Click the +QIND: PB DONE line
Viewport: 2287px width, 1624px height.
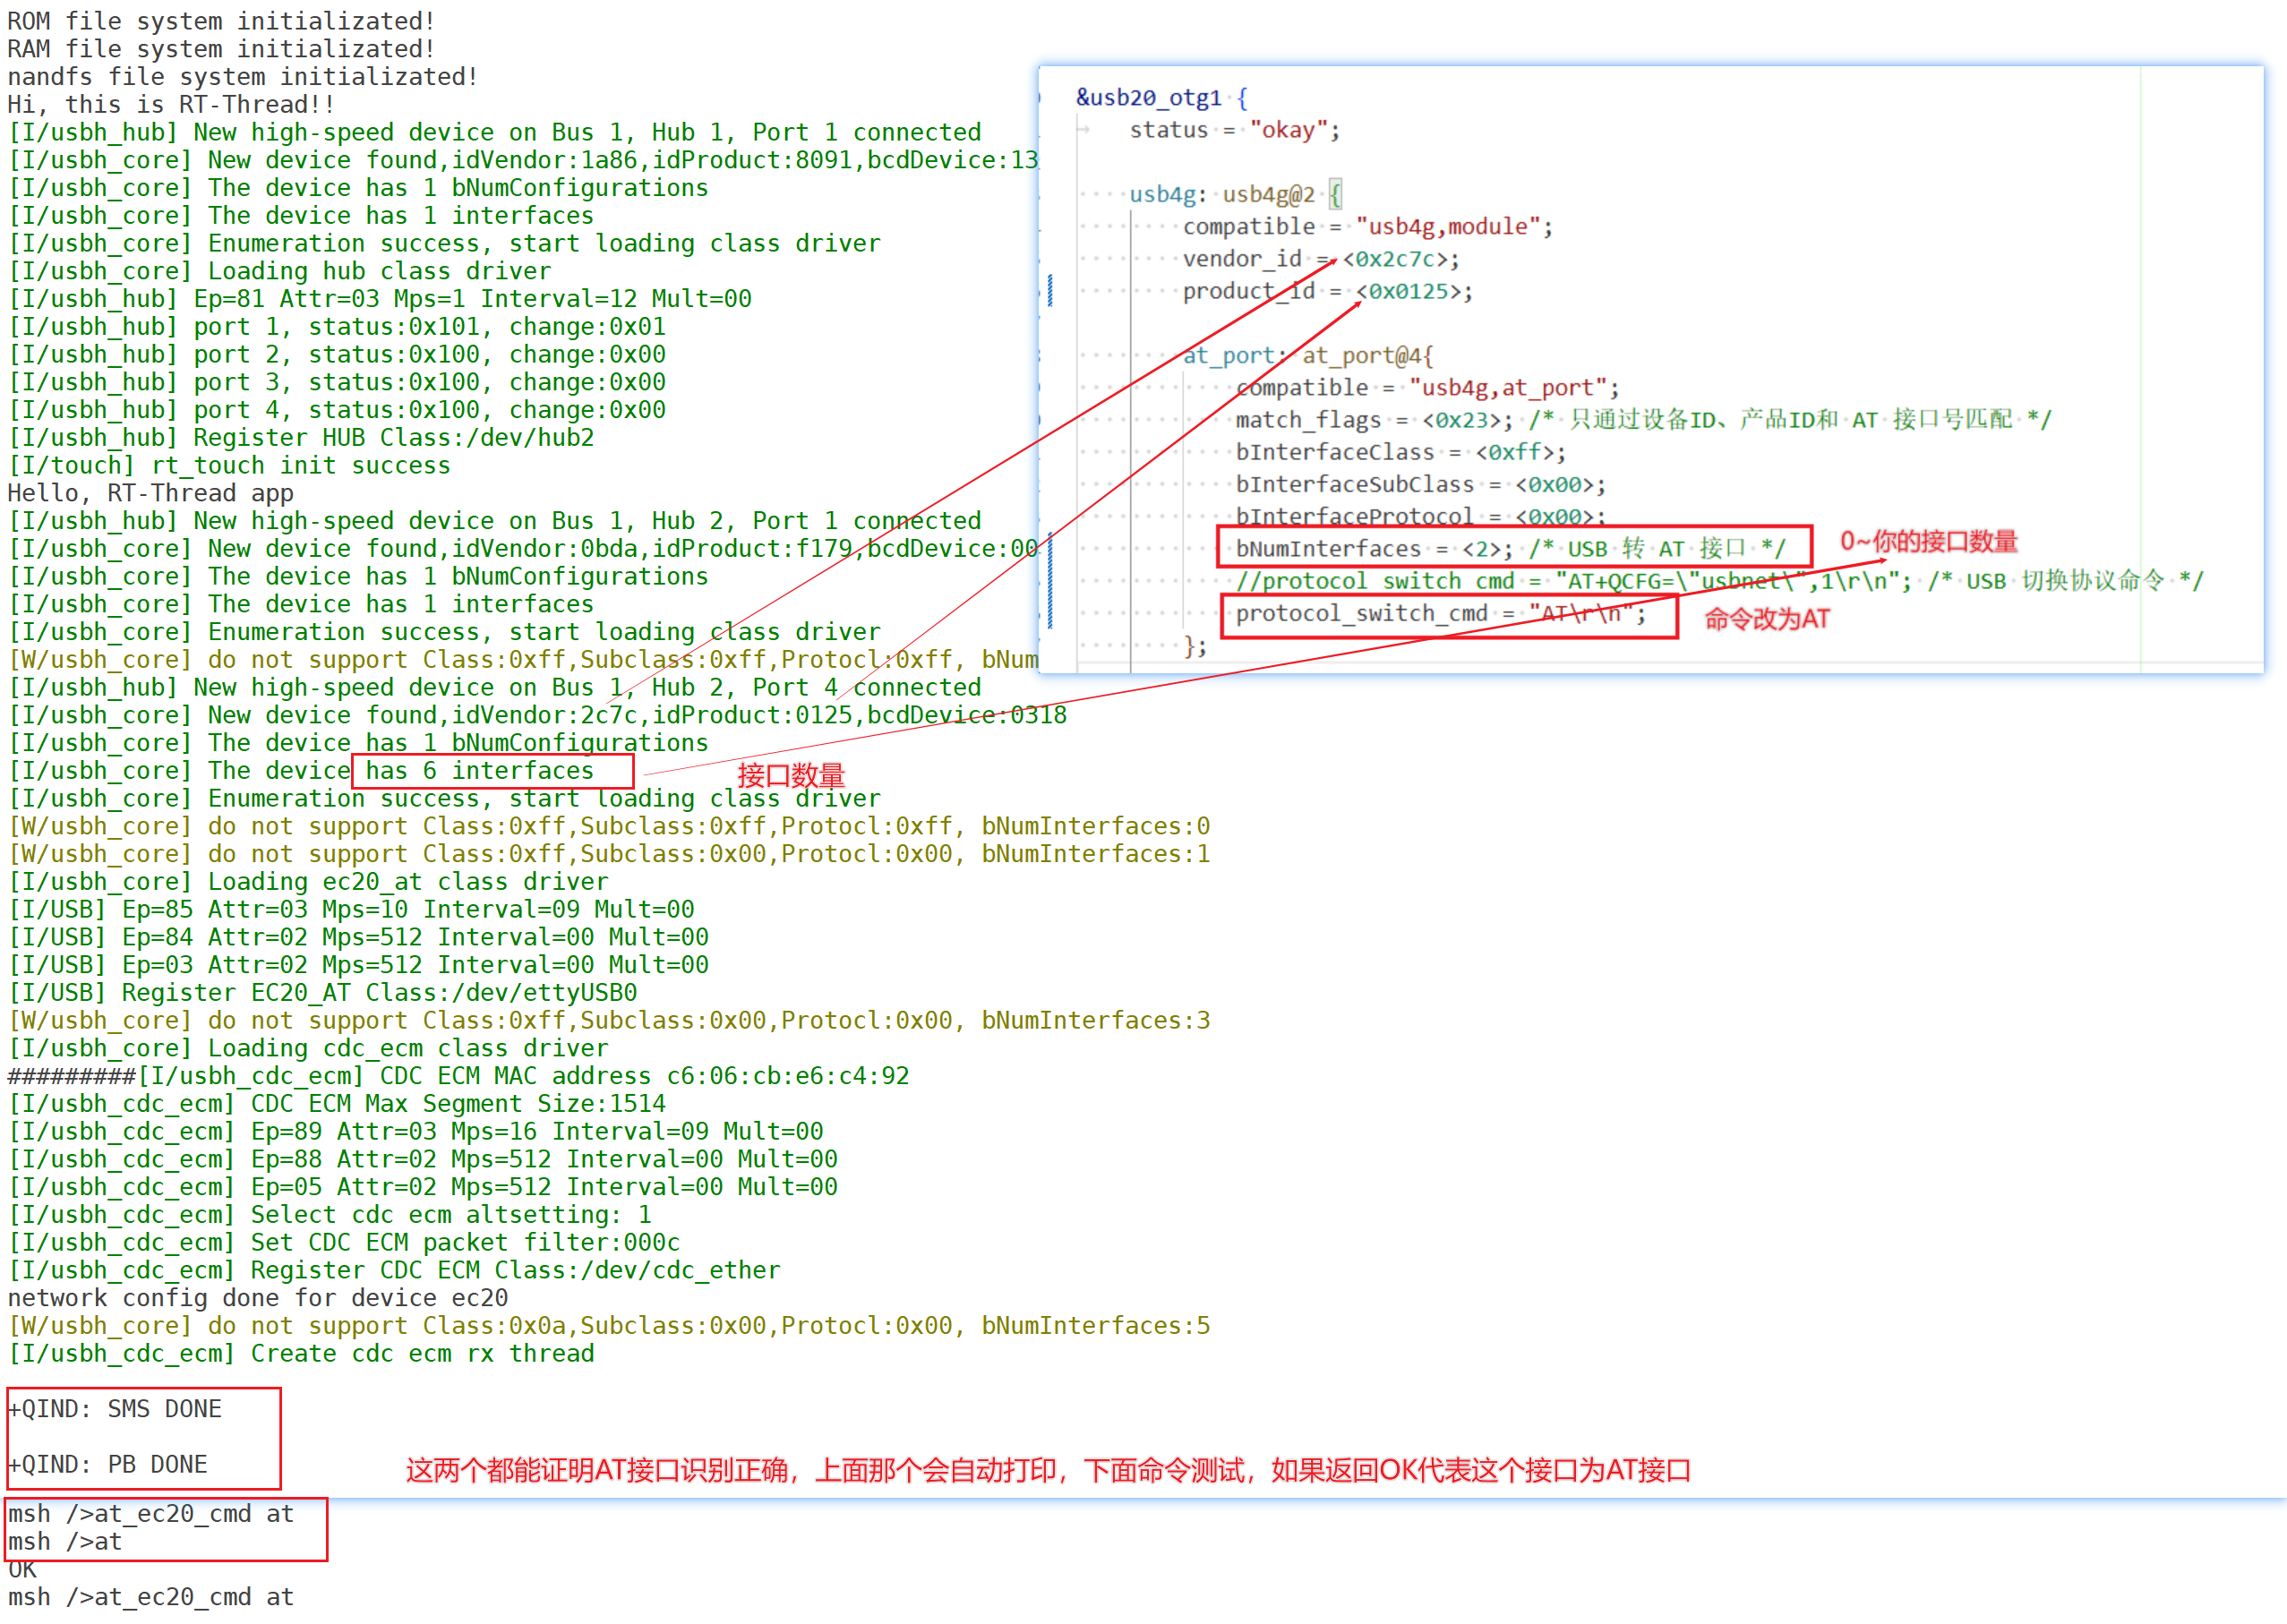pyautogui.click(x=108, y=1464)
